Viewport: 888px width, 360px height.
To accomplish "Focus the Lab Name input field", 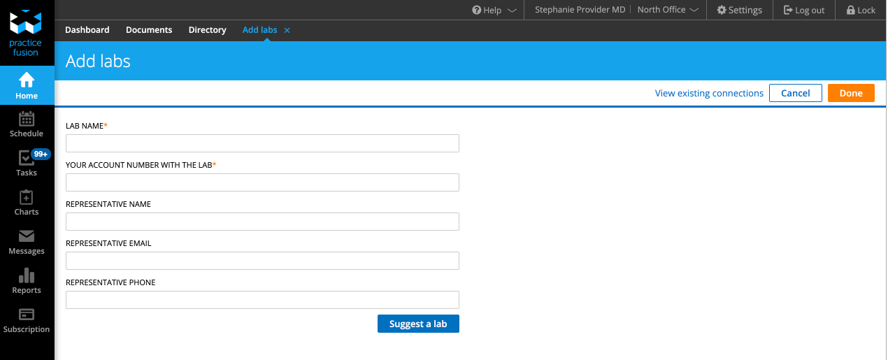I will (262, 143).
